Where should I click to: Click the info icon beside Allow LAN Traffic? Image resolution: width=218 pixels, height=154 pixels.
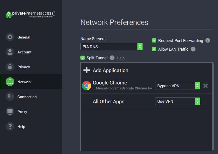[193, 49]
